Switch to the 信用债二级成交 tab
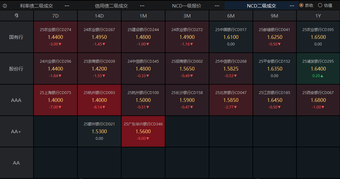The image size is (340, 179). [112, 6]
